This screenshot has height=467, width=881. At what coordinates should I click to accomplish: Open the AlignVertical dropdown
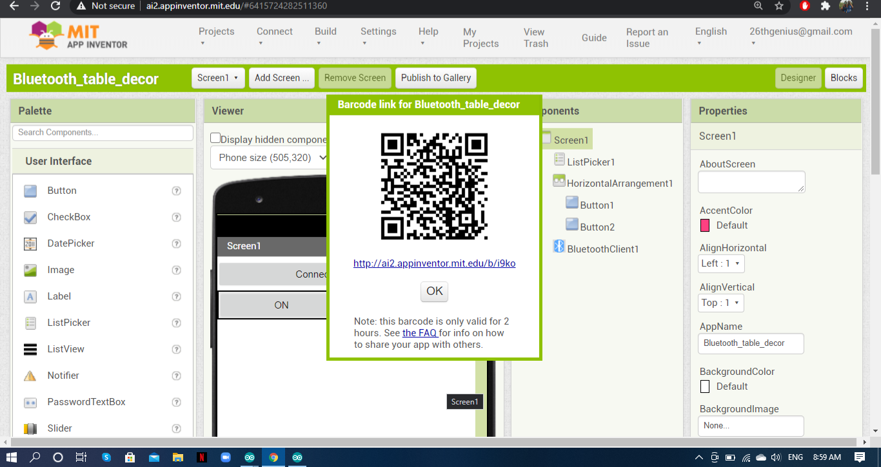click(x=722, y=303)
